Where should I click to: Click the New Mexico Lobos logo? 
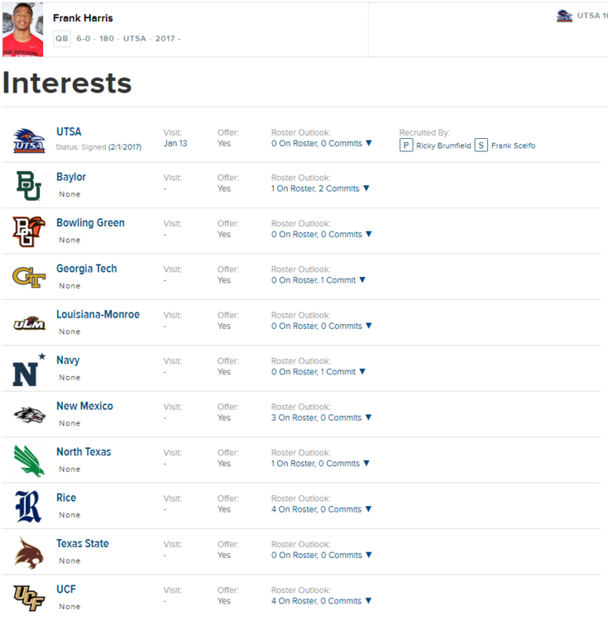pos(28,415)
